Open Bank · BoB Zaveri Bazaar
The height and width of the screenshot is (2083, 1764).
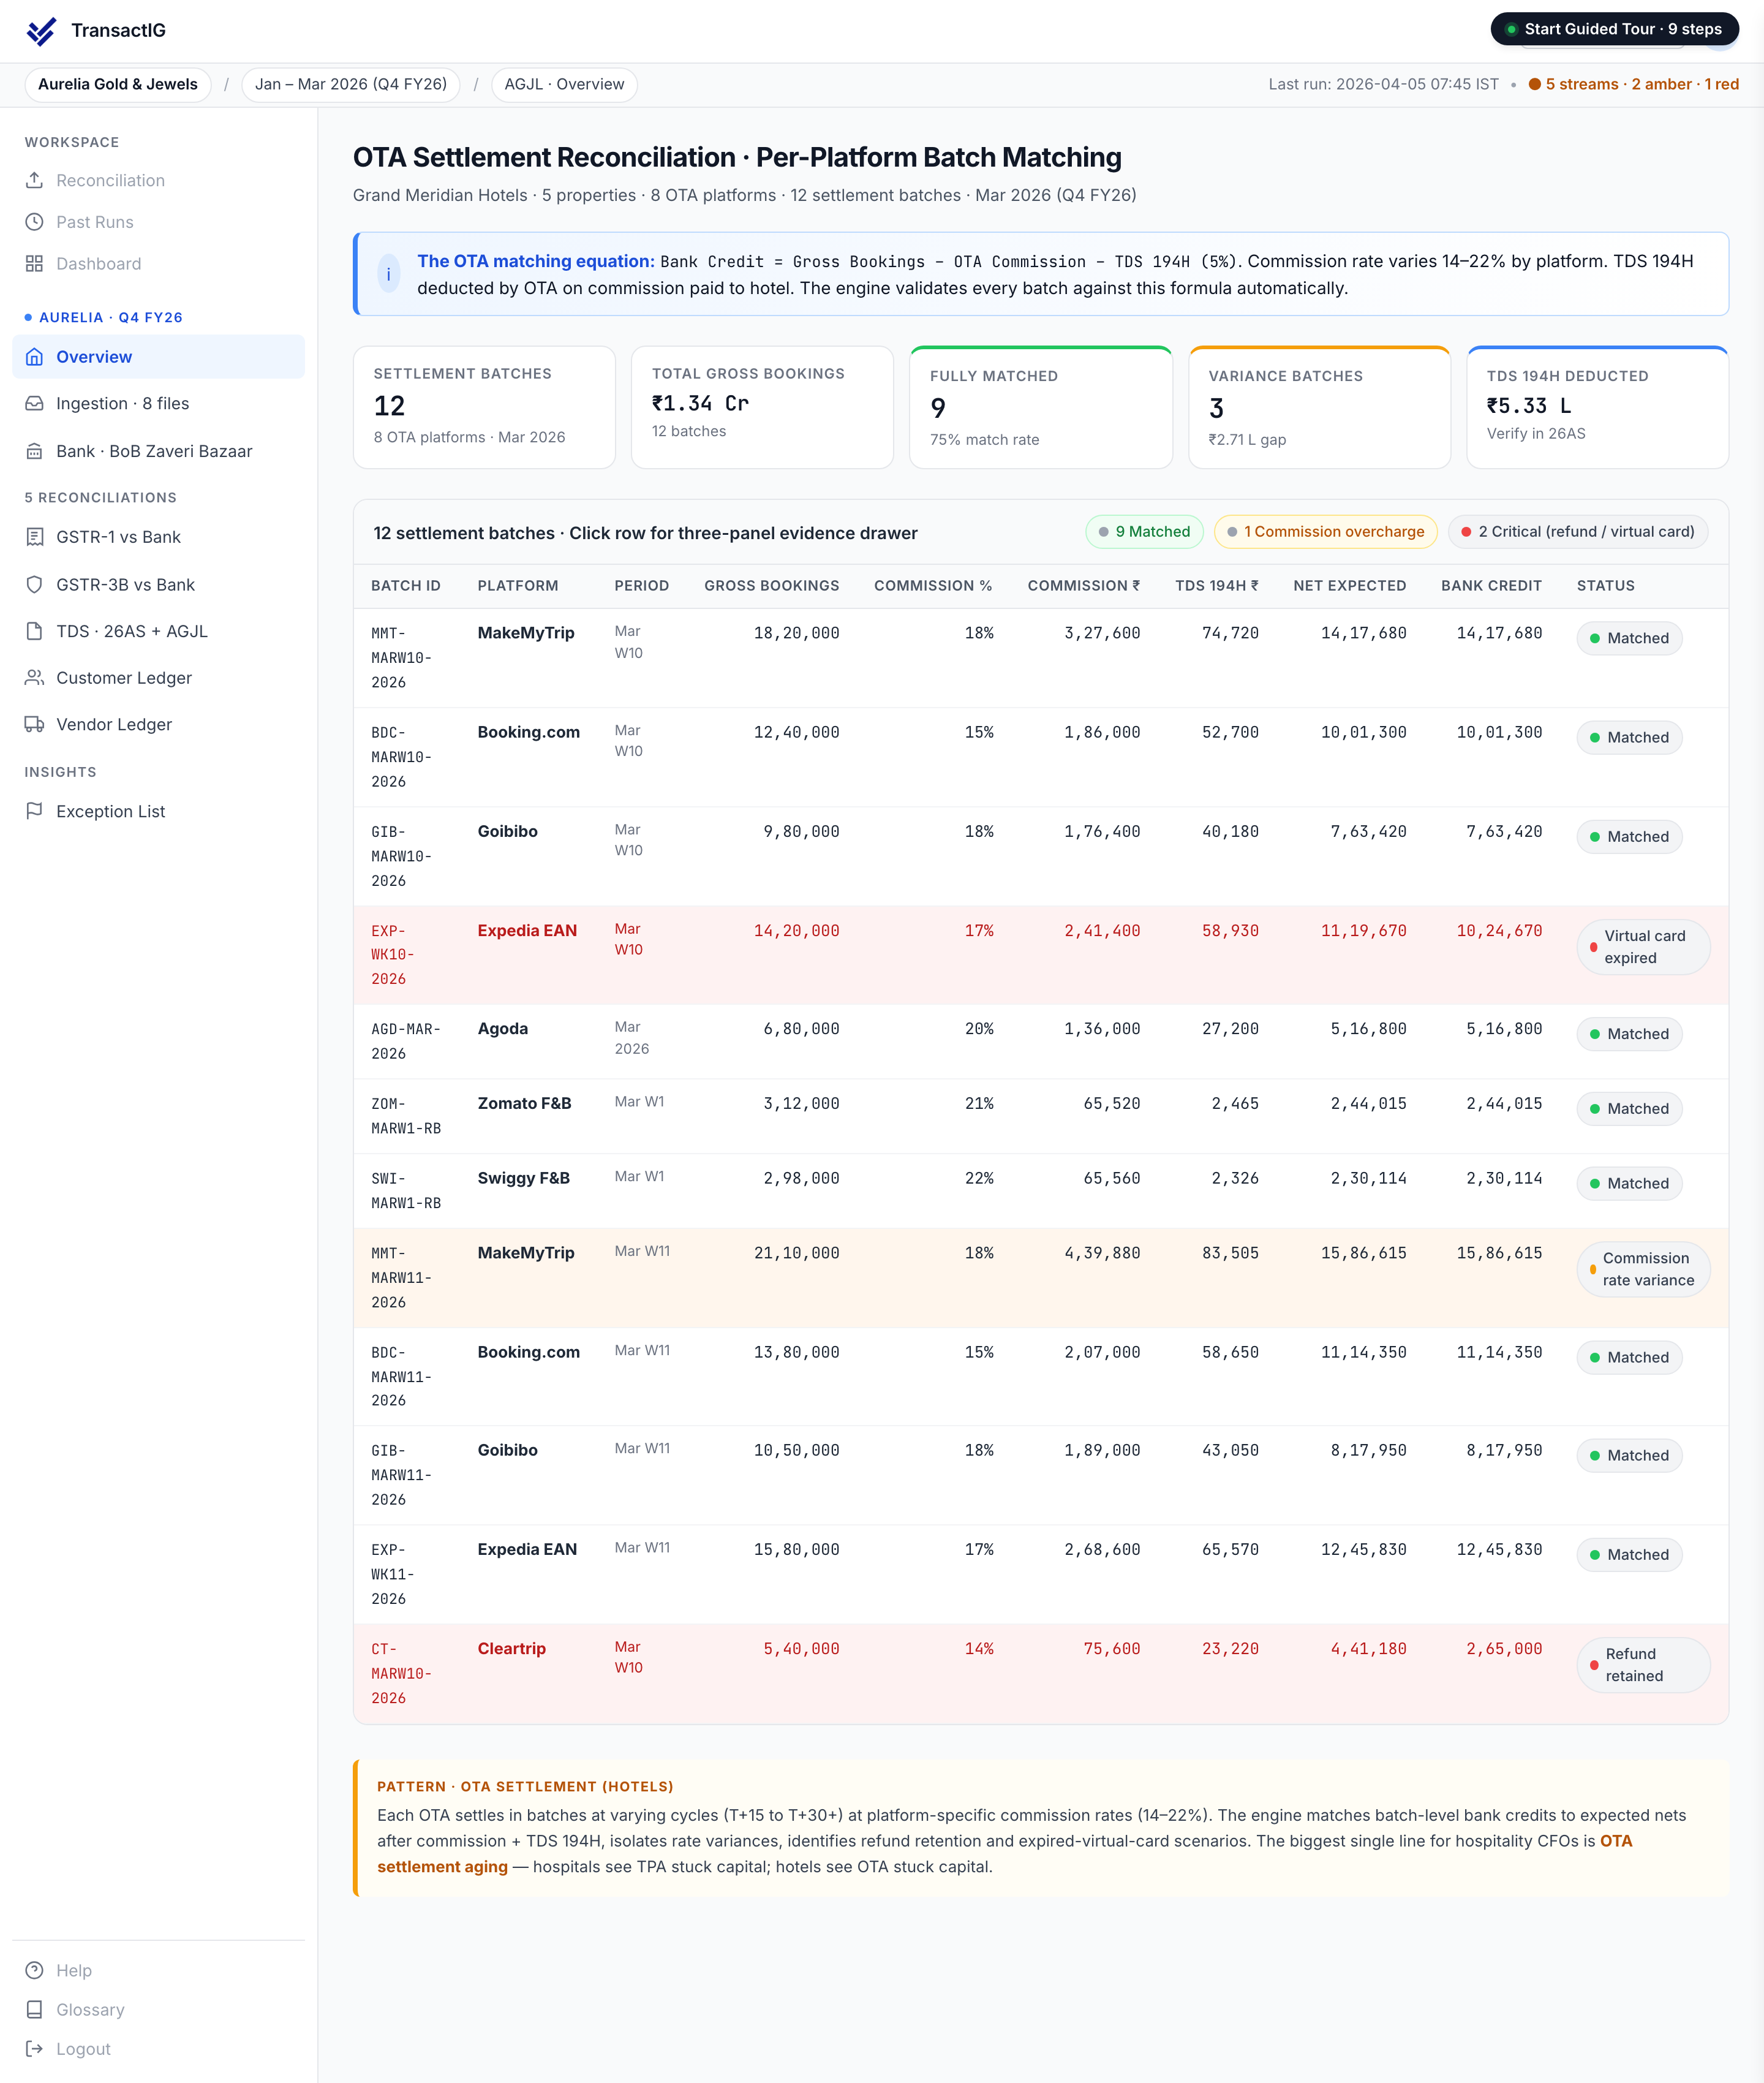coord(158,451)
